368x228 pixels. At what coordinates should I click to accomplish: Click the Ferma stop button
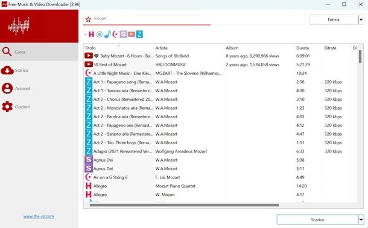pos(334,19)
